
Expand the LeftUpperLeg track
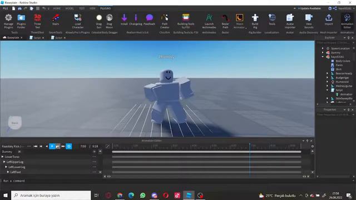4,162
